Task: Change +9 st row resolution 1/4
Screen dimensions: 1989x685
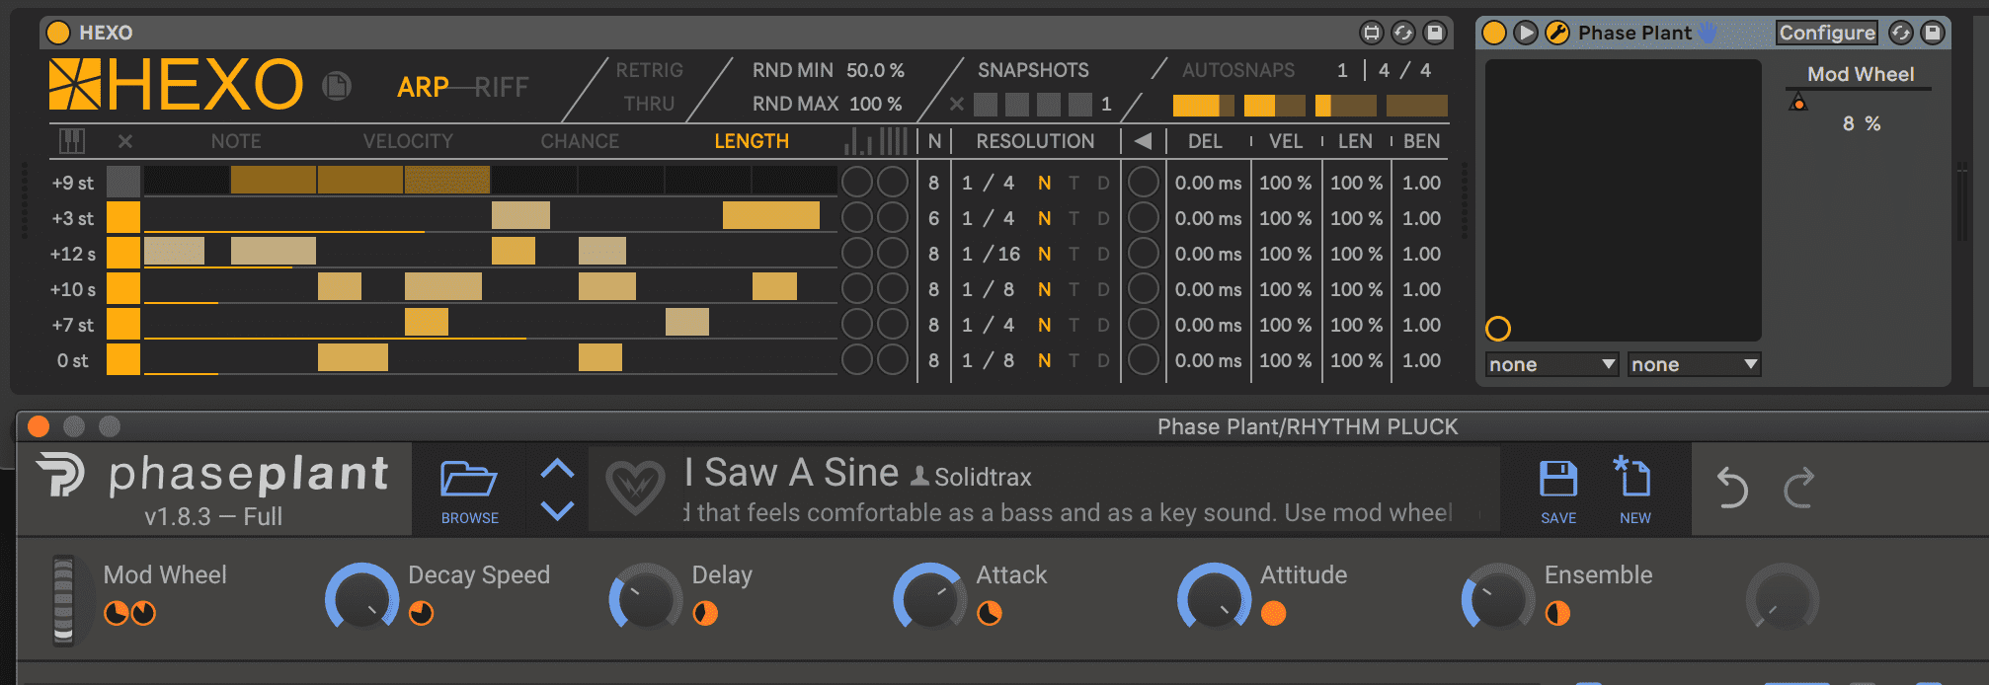Action: (988, 183)
